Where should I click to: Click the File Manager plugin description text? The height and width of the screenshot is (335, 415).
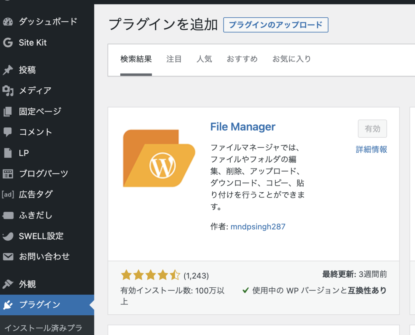click(258, 177)
